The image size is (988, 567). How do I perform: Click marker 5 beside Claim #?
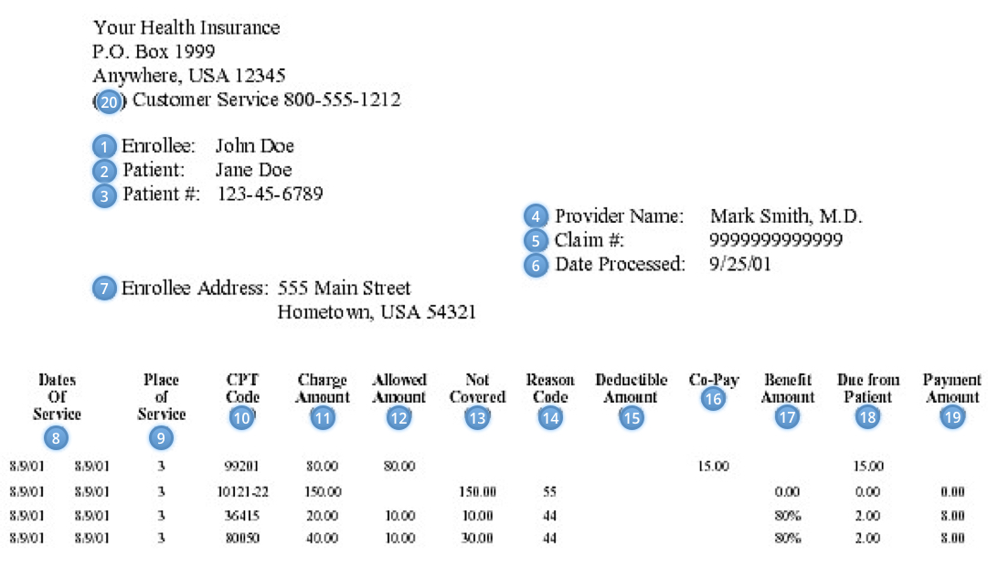point(536,241)
